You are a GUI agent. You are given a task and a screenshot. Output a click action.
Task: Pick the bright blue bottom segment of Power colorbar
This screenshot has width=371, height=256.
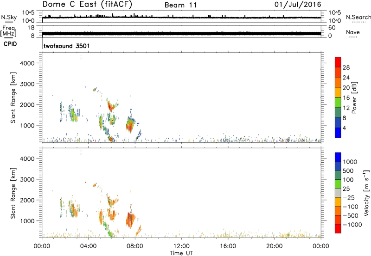[x=338, y=133]
